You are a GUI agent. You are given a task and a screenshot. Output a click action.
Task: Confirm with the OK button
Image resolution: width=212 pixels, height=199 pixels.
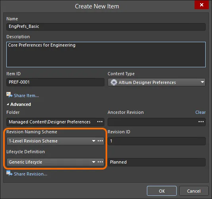coord(162,191)
